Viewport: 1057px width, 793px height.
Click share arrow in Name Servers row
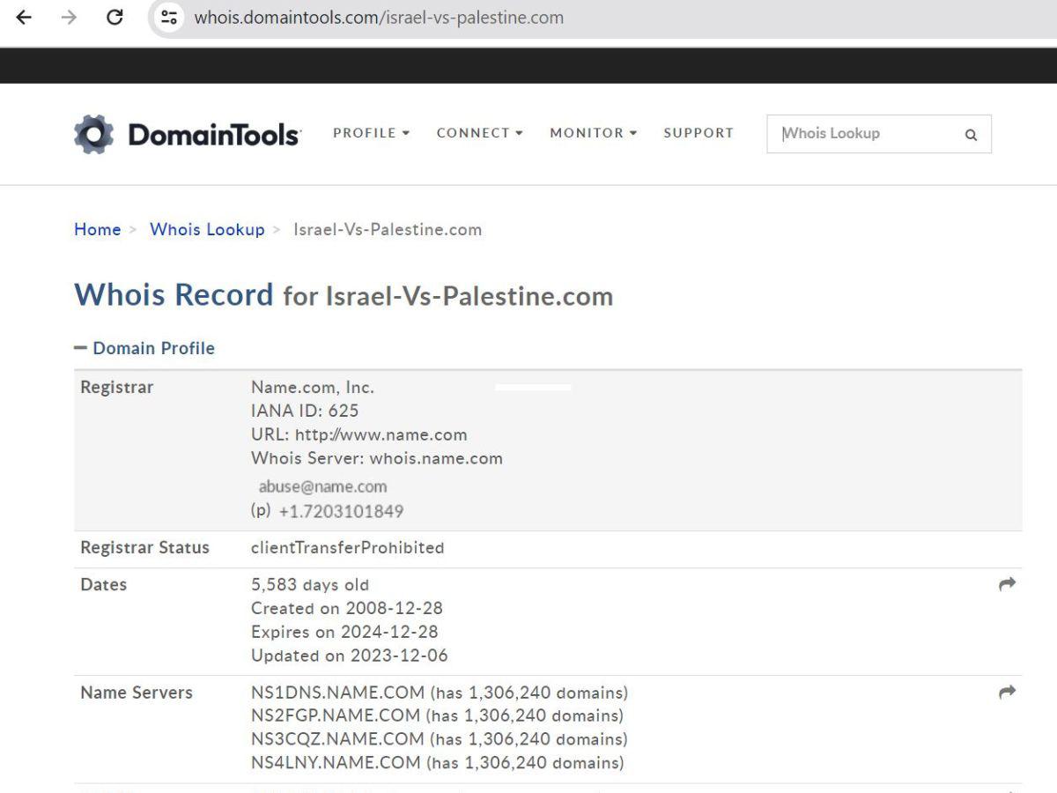[1008, 693]
